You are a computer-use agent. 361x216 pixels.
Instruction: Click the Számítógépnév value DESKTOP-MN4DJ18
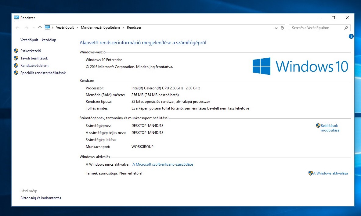click(147, 126)
